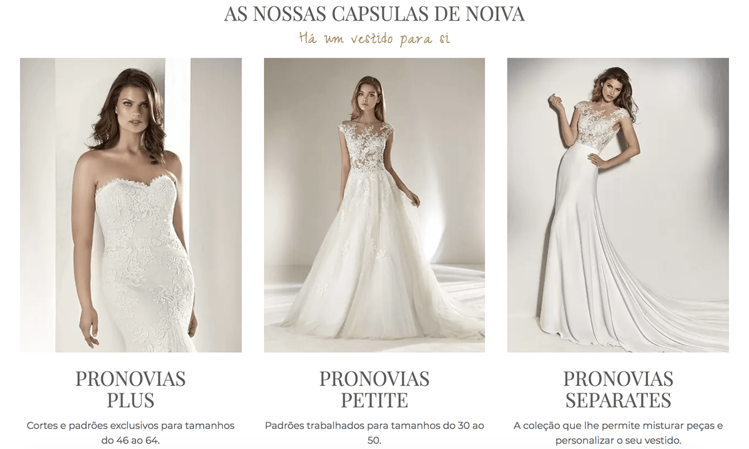Image resolution: width=749 pixels, height=449 pixels.
Task: Click the 'personalizar o seu vestido.' text line
Action: pos(618,441)
